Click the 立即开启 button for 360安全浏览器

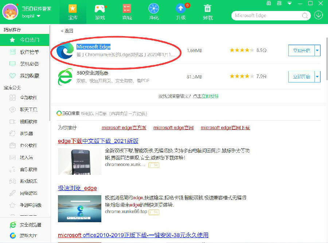[x=301, y=77]
